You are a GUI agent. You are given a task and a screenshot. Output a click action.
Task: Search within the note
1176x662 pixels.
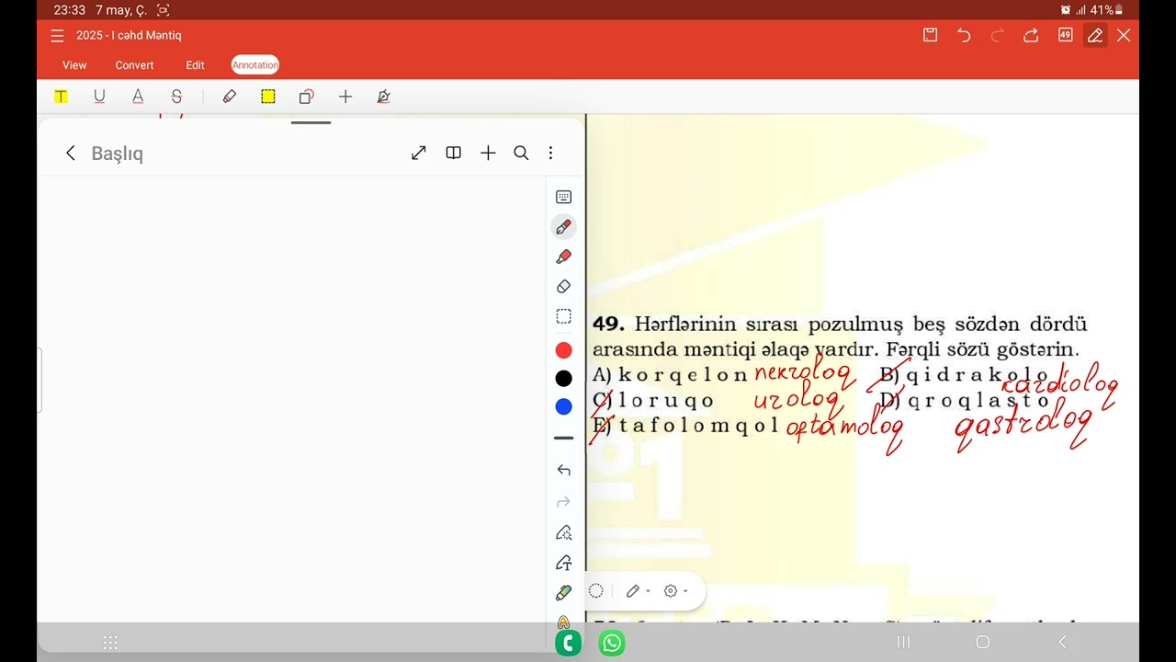521,154
